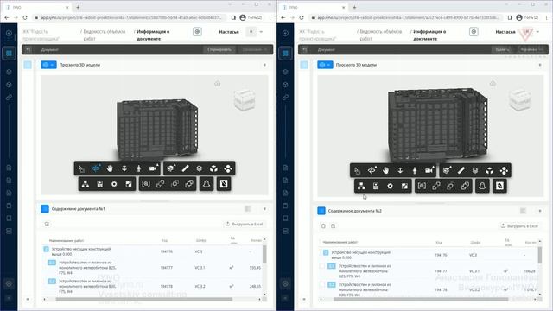Open viewer settings gear in left window toolbar
The image size is (553, 311).
pyautogui.click(x=114, y=184)
